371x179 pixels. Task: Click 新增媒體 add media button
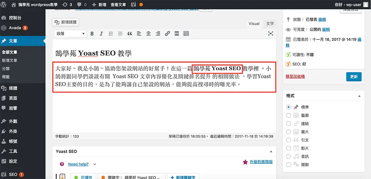[66, 22]
